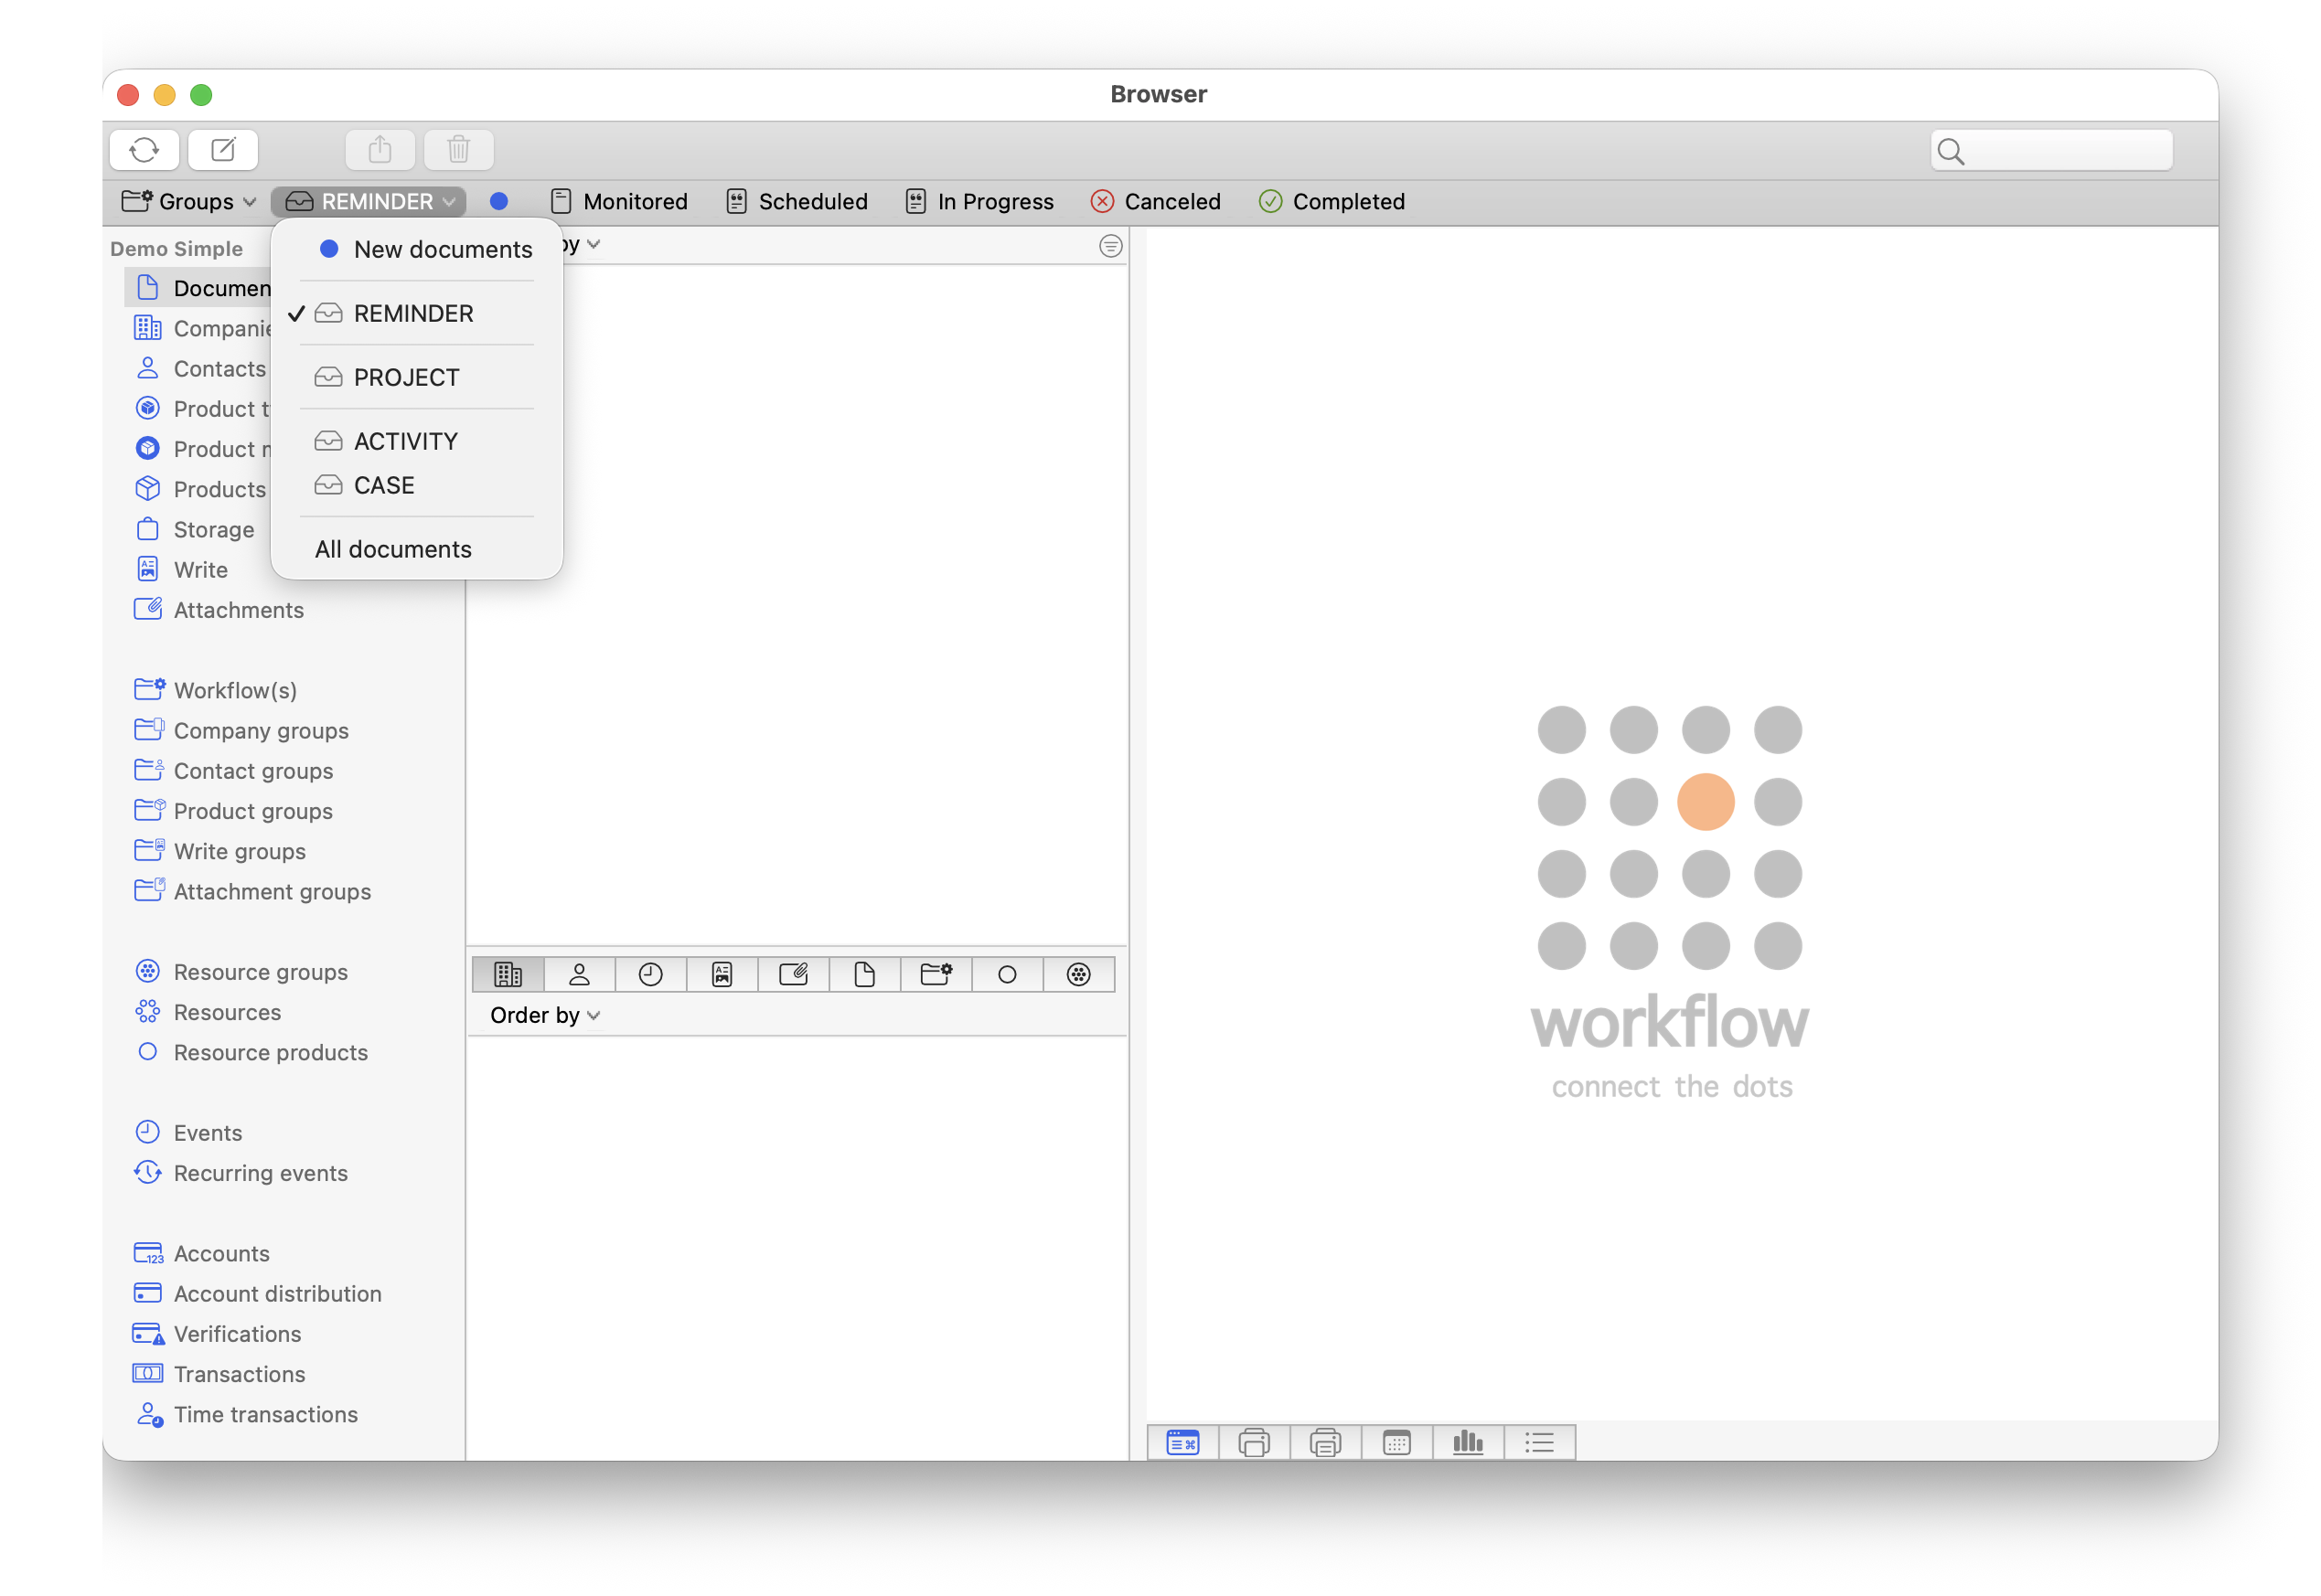Open Resource groups in the sidebar

260,972
